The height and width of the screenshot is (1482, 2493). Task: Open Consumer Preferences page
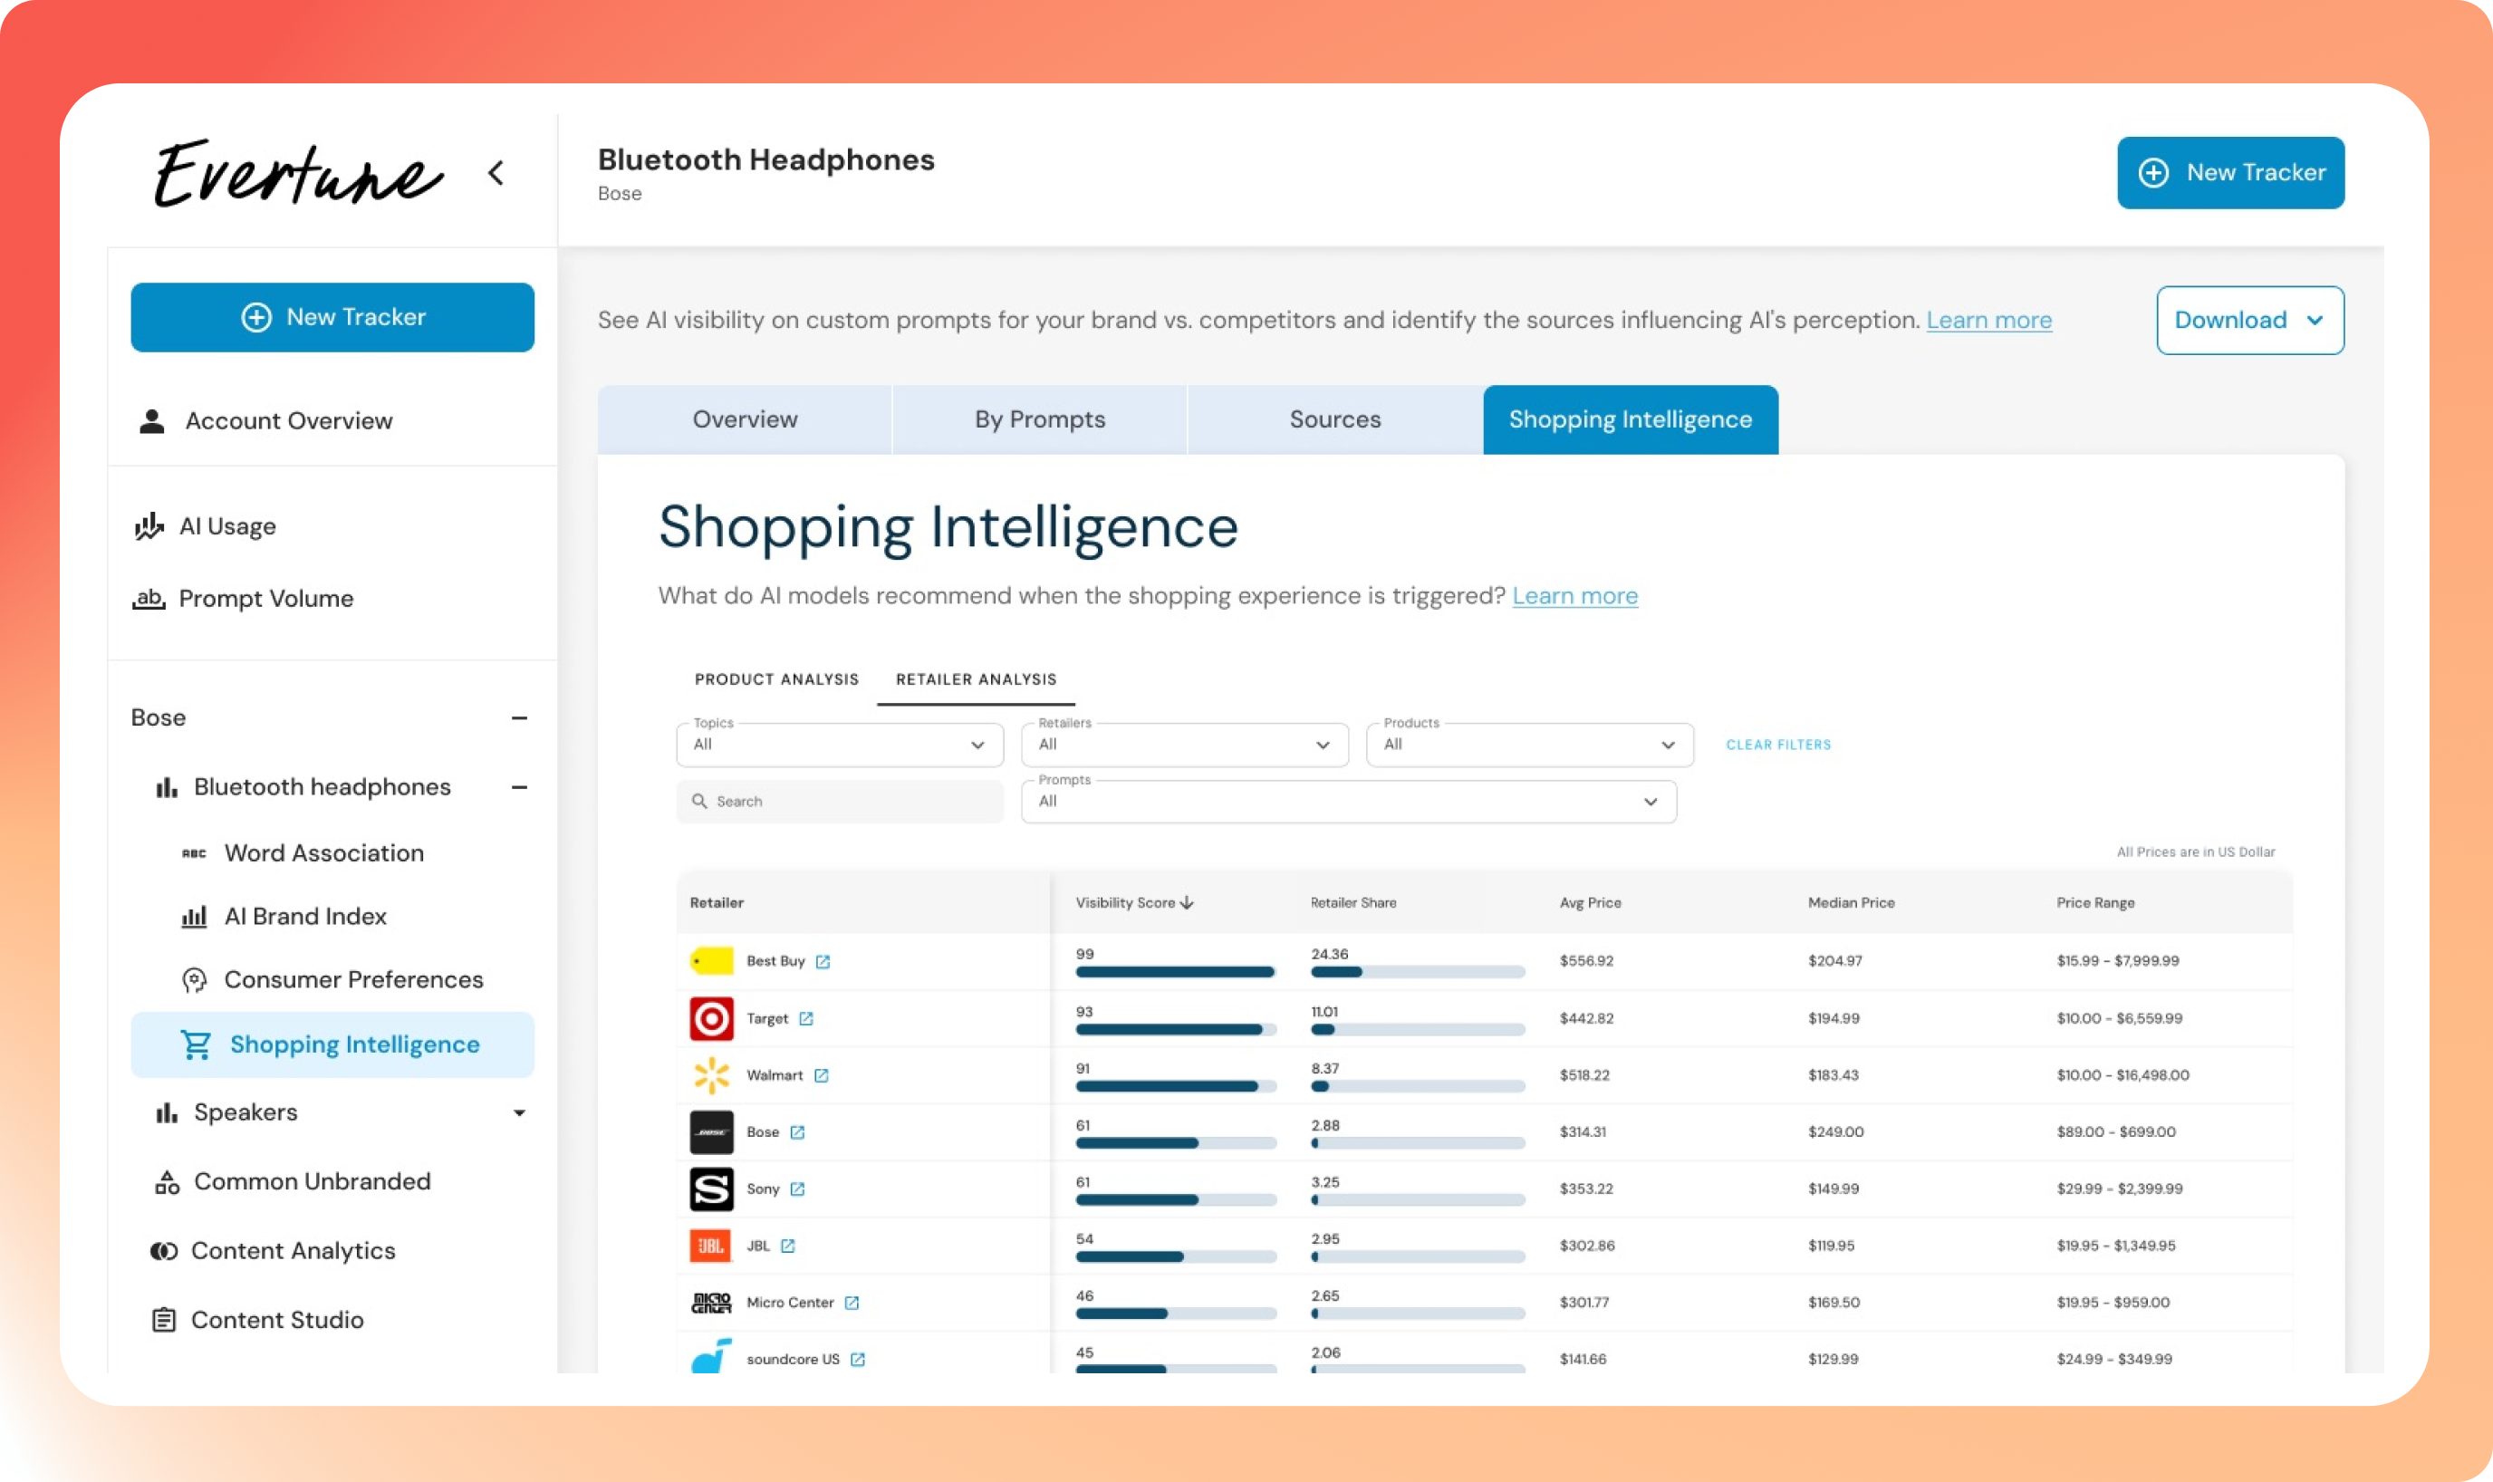[x=352, y=979]
